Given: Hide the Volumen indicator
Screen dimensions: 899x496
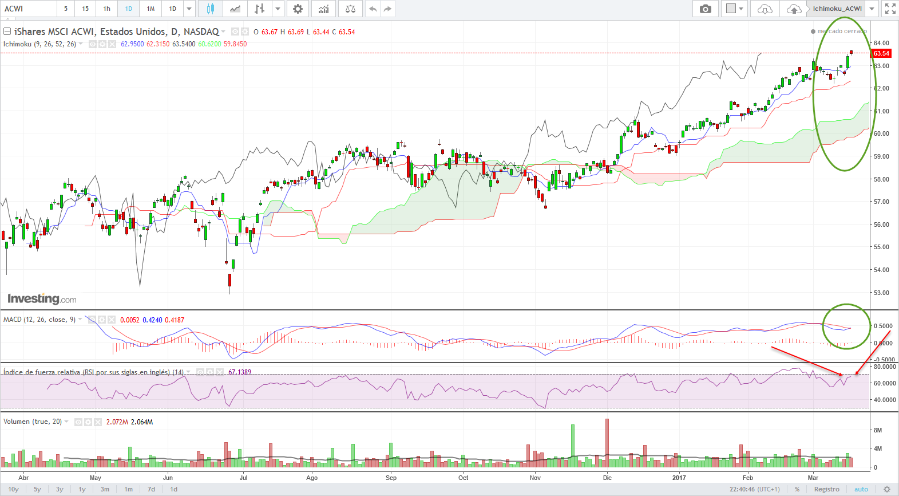Looking at the screenshot, I should coord(78,422).
